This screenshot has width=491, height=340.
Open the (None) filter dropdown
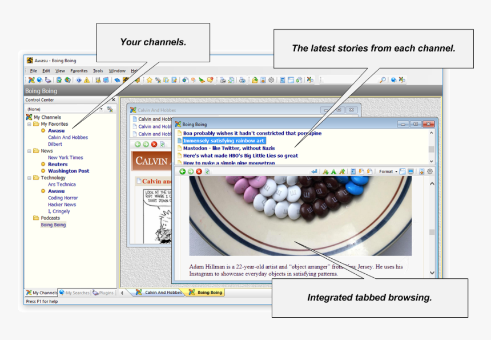pyautogui.click(x=101, y=109)
